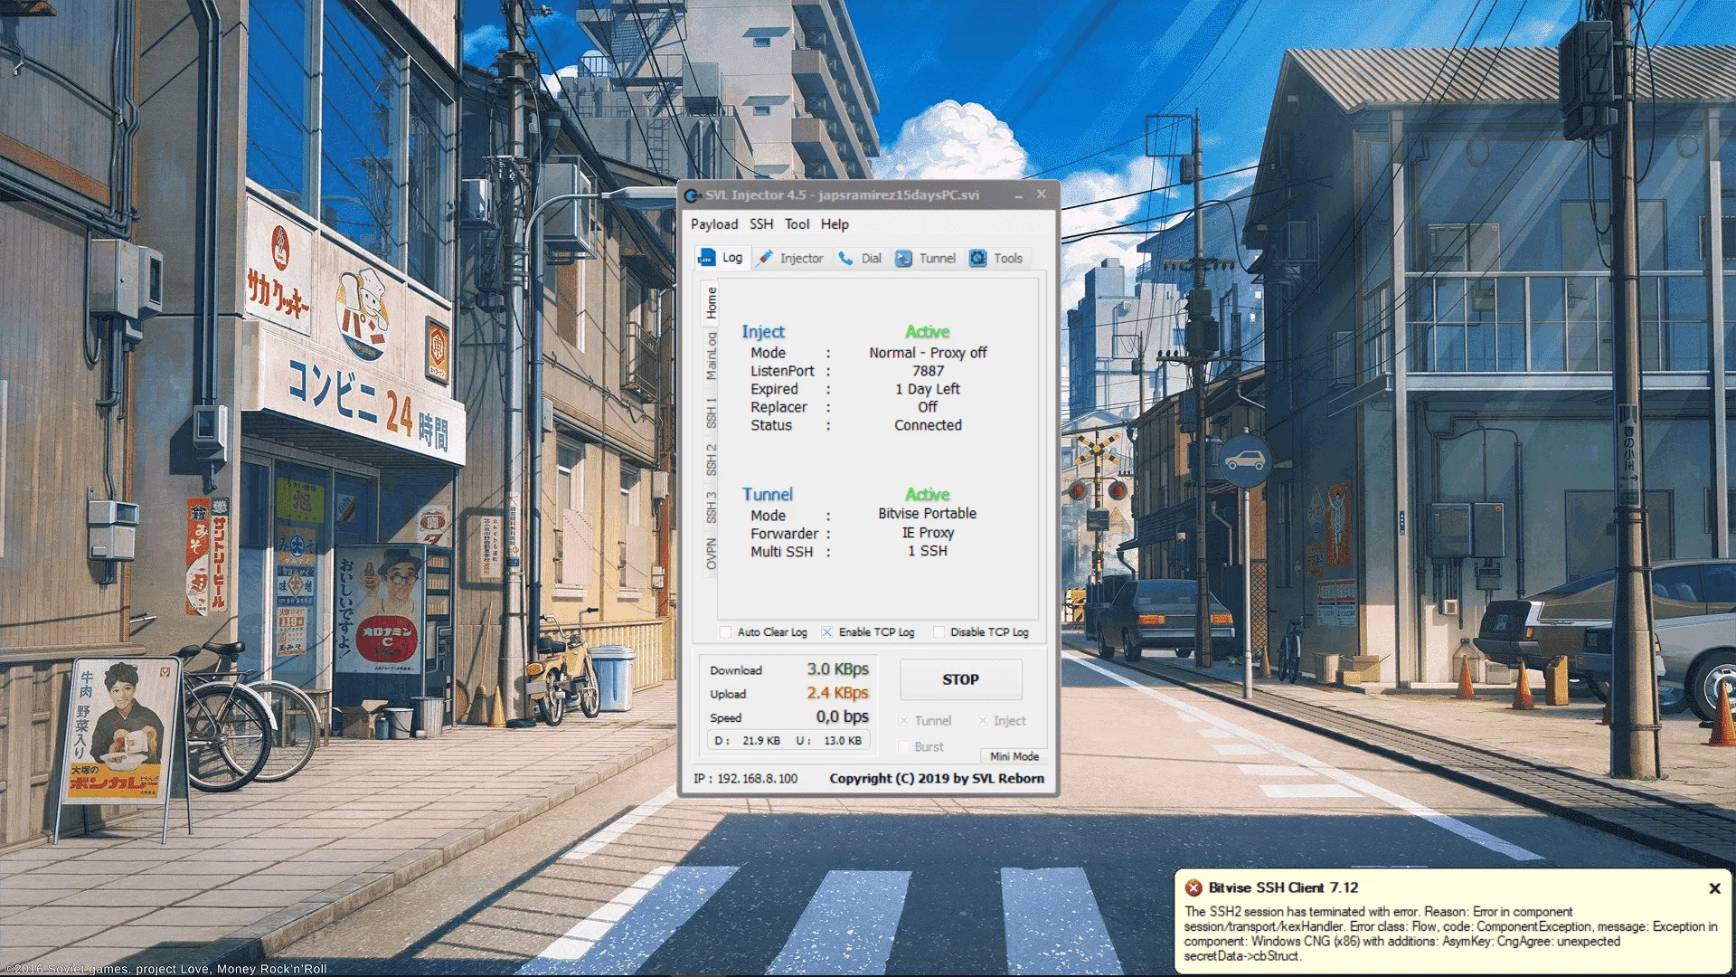Click the Log tab icon
The height and width of the screenshot is (977, 1736).
pos(706,258)
